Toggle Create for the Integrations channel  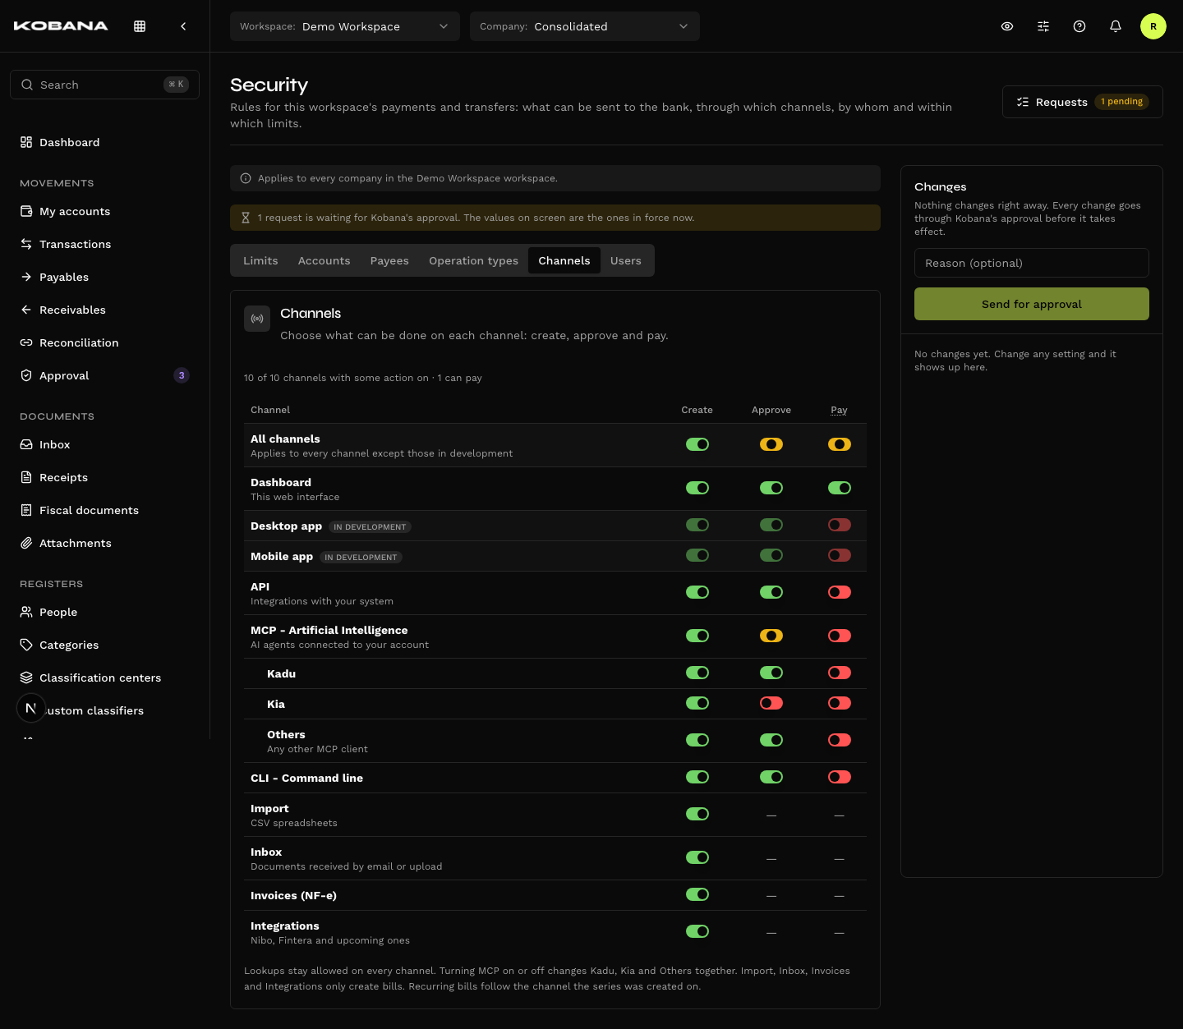pyautogui.click(x=697, y=931)
